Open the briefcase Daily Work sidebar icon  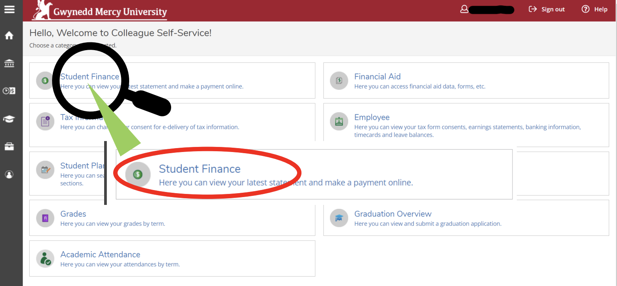(9, 147)
